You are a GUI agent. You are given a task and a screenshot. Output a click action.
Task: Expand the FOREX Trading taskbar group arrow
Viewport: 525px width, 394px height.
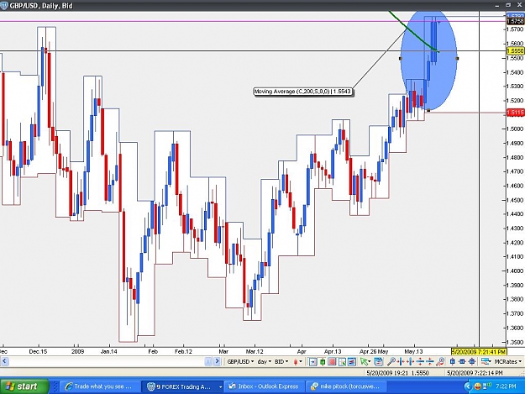[220, 386]
